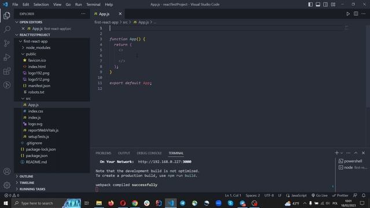Switch to the Output panel tab
Viewport: 370px width, 208px height.
coord(124,153)
